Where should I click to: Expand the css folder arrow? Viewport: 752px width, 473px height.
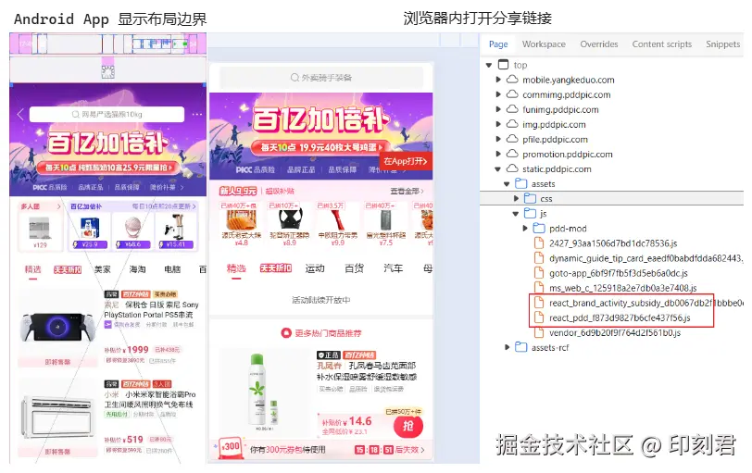click(516, 198)
